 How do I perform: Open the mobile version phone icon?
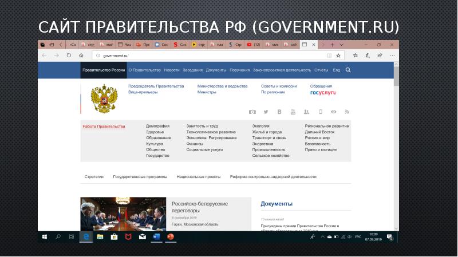pyautogui.click(x=321, y=112)
